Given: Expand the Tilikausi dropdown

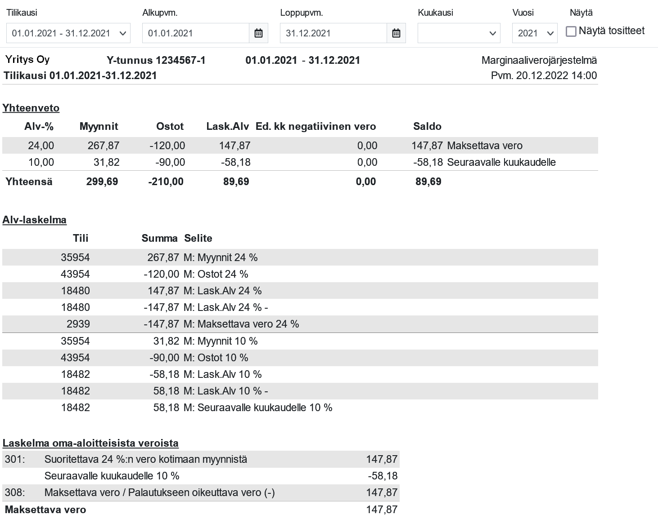Looking at the screenshot, I should click(68, 33).
